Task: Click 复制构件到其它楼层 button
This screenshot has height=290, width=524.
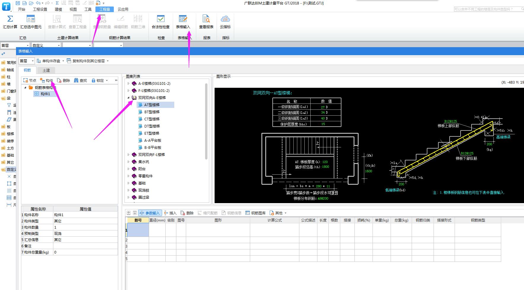Action: point(86,61)
